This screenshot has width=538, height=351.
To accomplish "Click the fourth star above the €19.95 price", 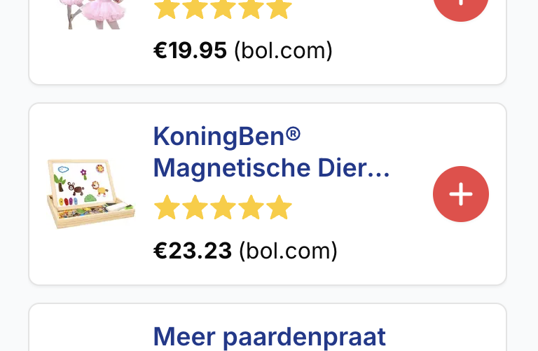I will 251,9.
